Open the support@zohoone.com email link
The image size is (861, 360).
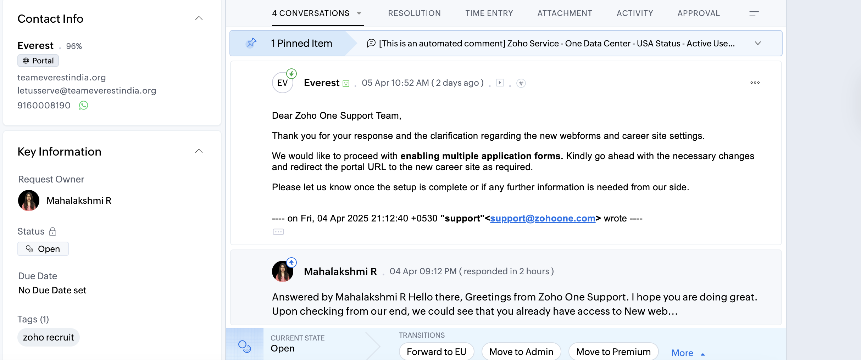(543, 218)
